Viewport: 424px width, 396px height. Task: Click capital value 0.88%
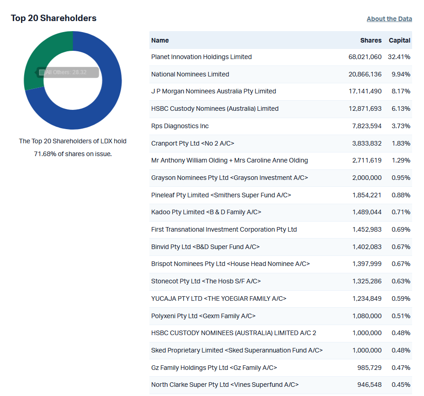[401, 195]
